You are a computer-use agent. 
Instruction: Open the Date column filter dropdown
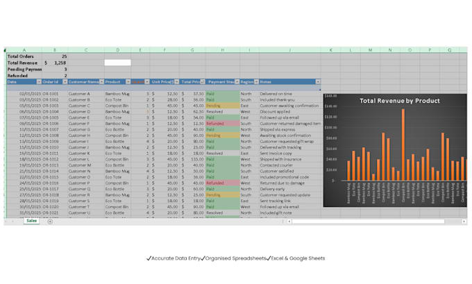click(x=39, y=82)
